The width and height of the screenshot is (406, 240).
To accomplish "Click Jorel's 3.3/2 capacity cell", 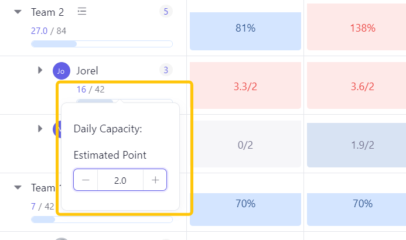I will [245, 87].
